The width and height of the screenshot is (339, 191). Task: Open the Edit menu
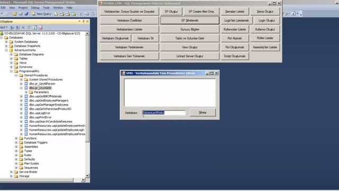click(x=3, y=7)
